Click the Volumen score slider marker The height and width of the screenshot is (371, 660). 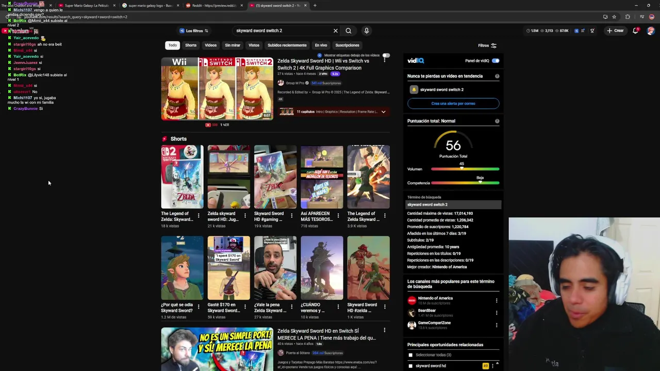click(461, 169)
